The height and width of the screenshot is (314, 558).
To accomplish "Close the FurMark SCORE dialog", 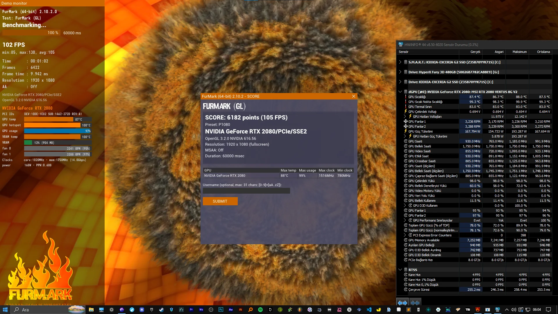I will [354, 96].
